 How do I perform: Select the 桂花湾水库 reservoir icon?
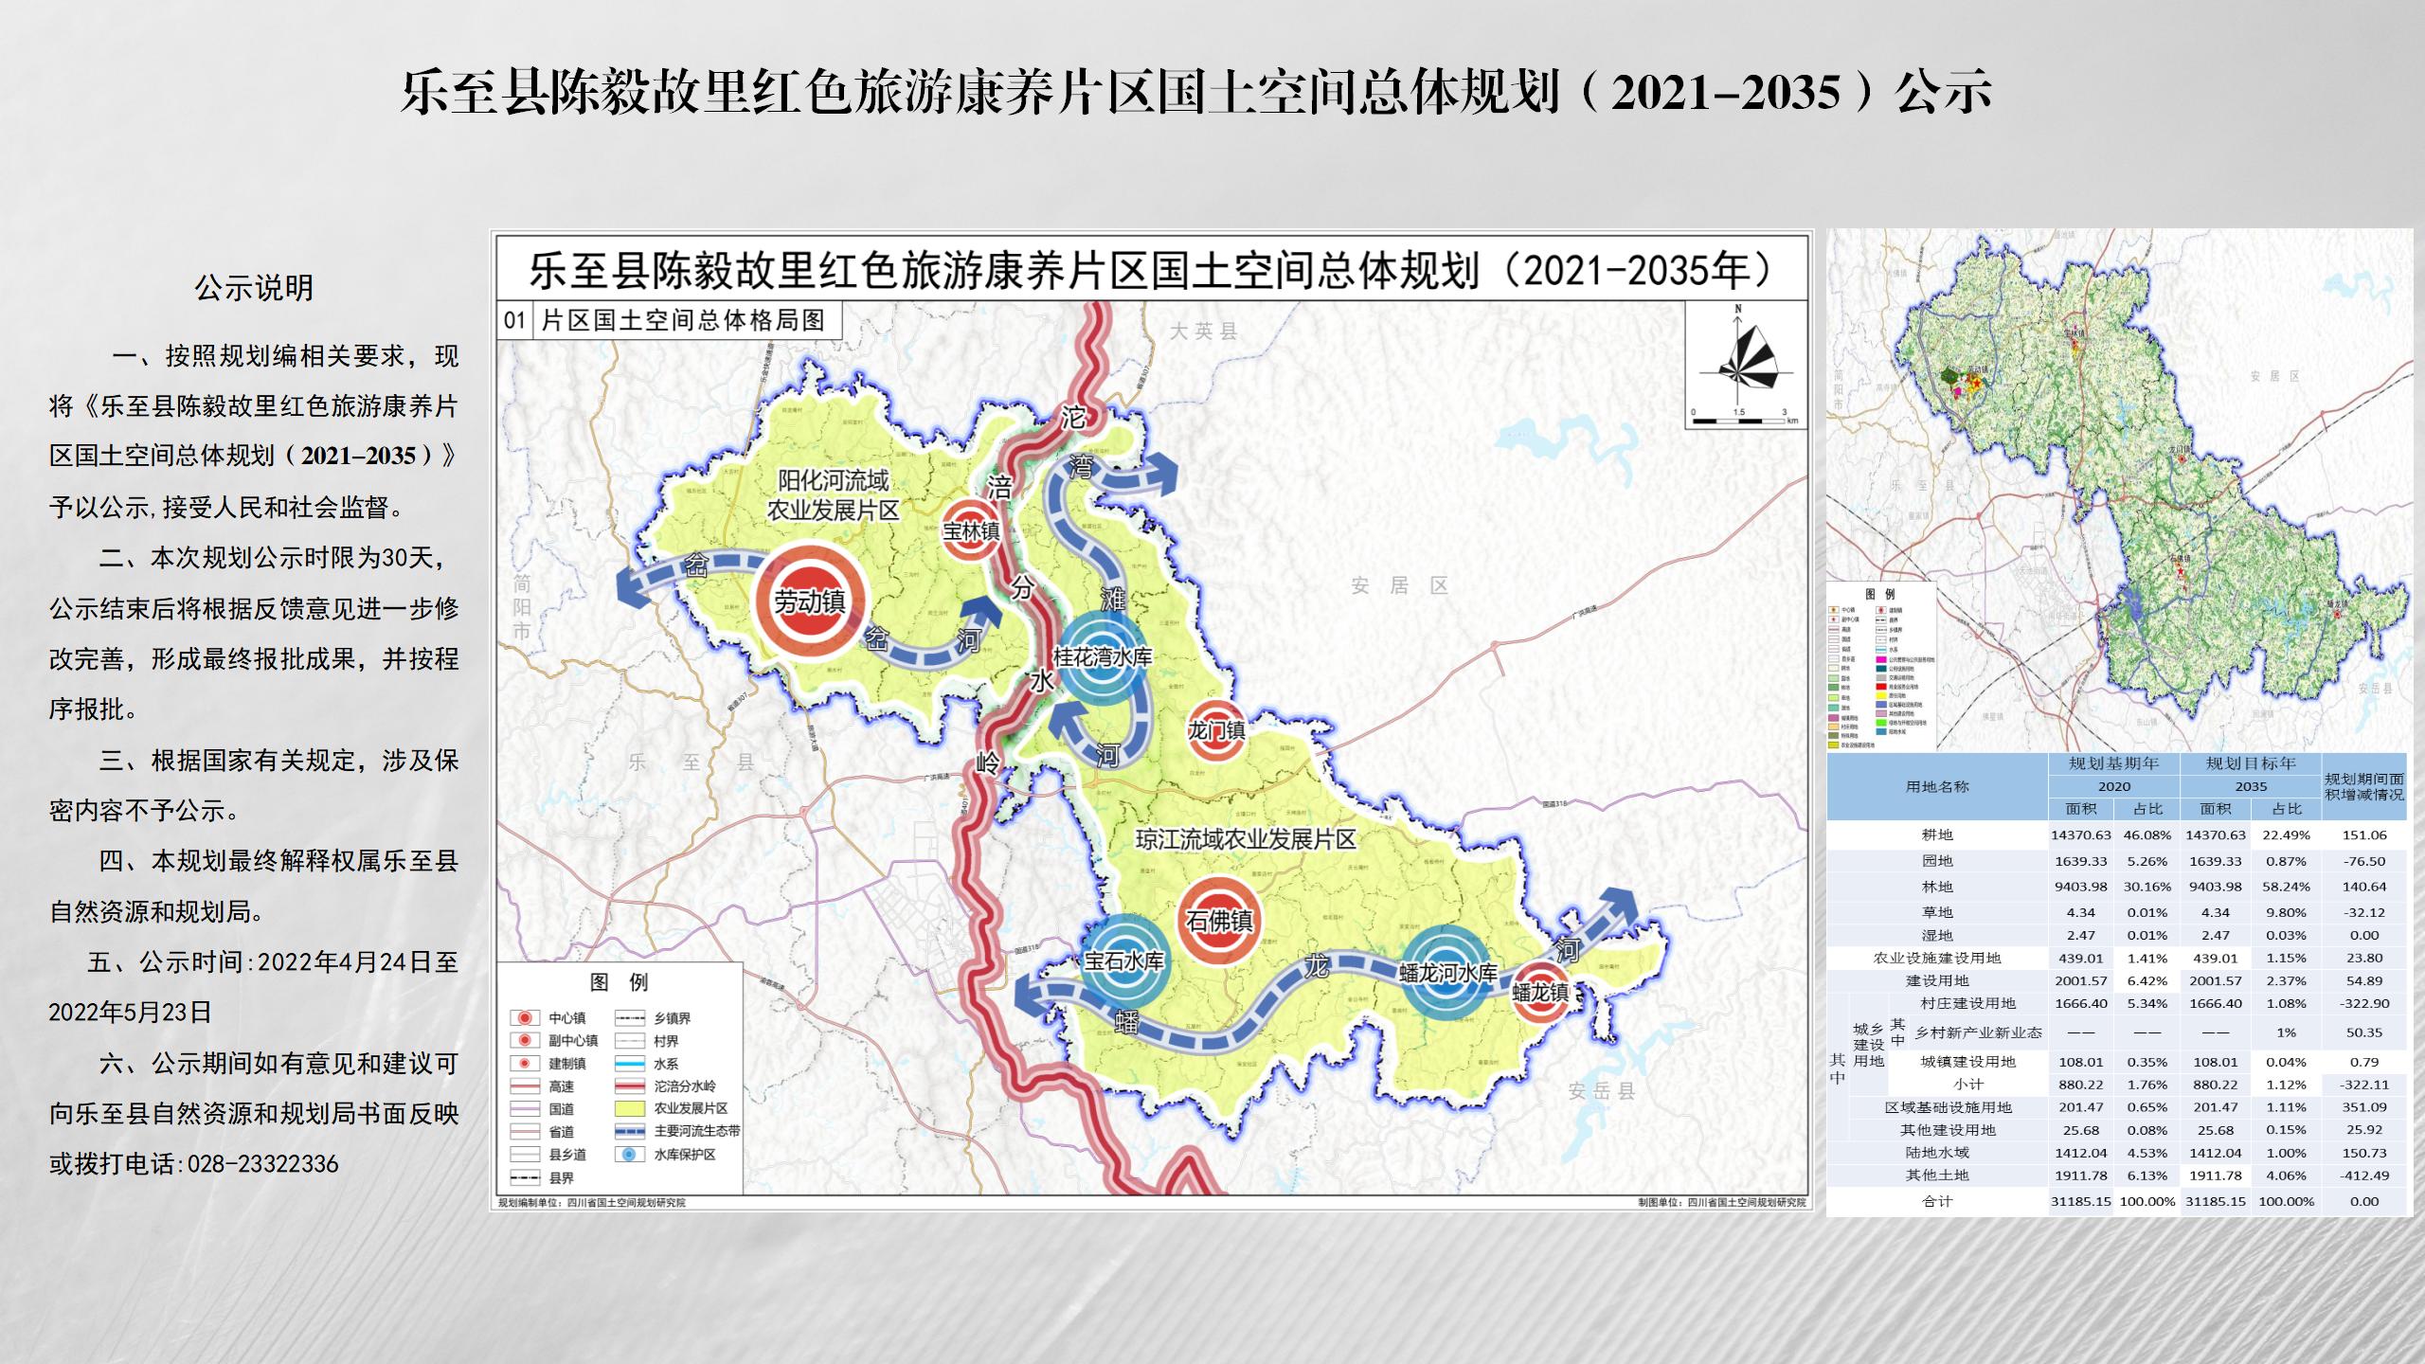click(1102, 657)
